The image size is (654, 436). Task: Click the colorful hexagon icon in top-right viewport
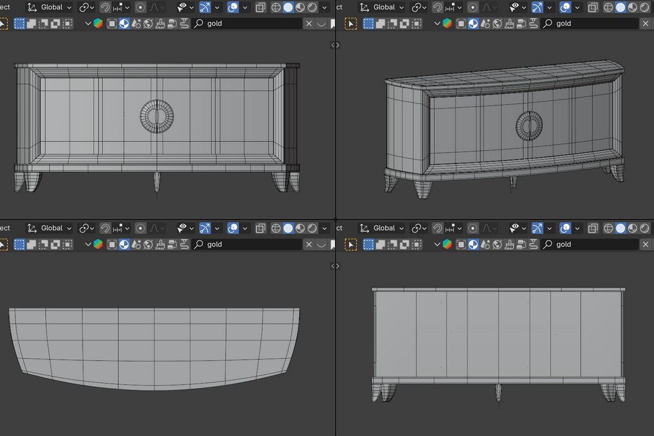coord(447,24)
